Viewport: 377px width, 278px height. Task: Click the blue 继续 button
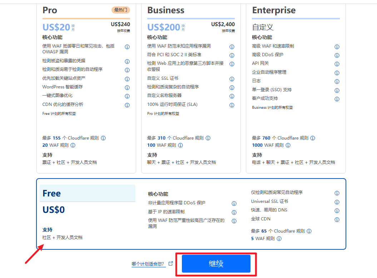[x=216, y=264]
